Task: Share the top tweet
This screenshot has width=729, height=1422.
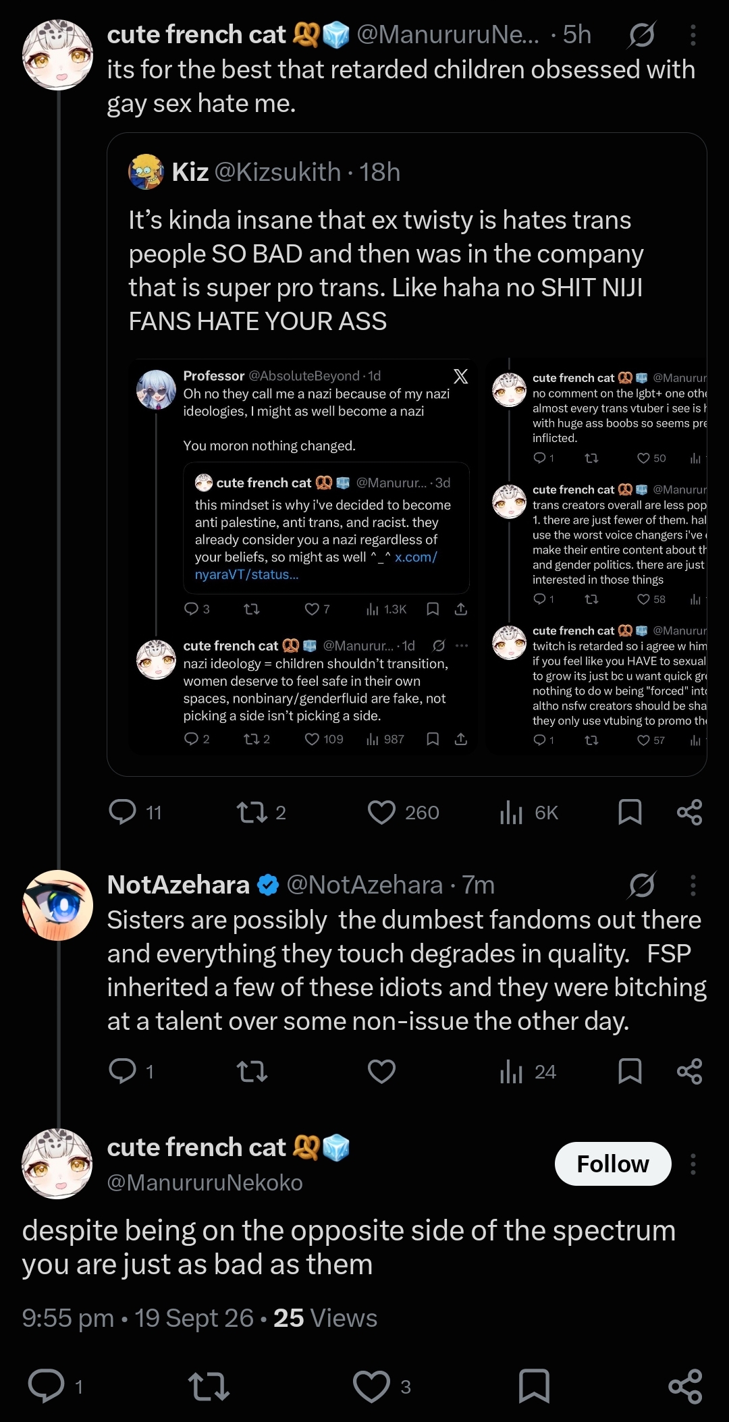Action: click(689, 812)
